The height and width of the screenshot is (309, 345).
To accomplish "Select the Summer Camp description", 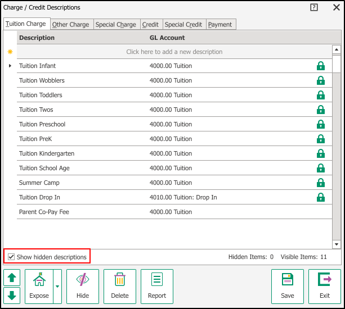I will [x=39, y=183].
